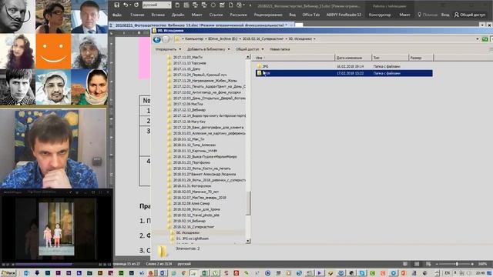Click the Save icon in Word toolbar
Viewport: 493px width, 277px height.
116,5
